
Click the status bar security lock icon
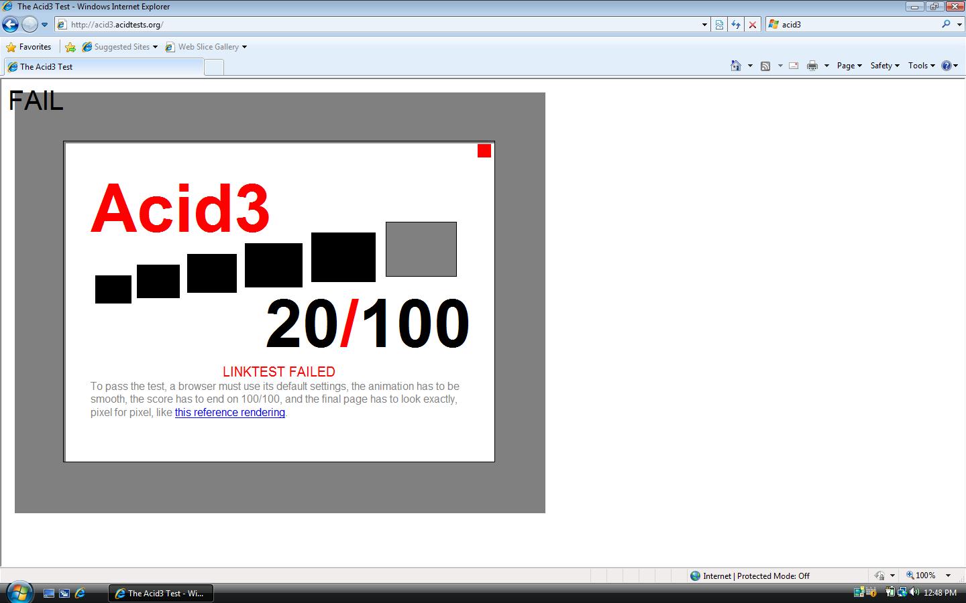pos(879,576)
